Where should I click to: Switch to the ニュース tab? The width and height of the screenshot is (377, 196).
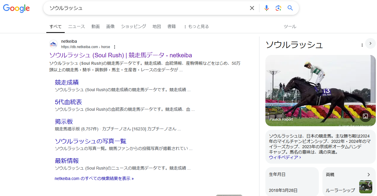(76, 26)
